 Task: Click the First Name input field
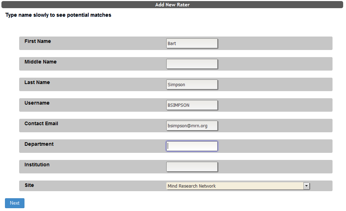point(192,43)
